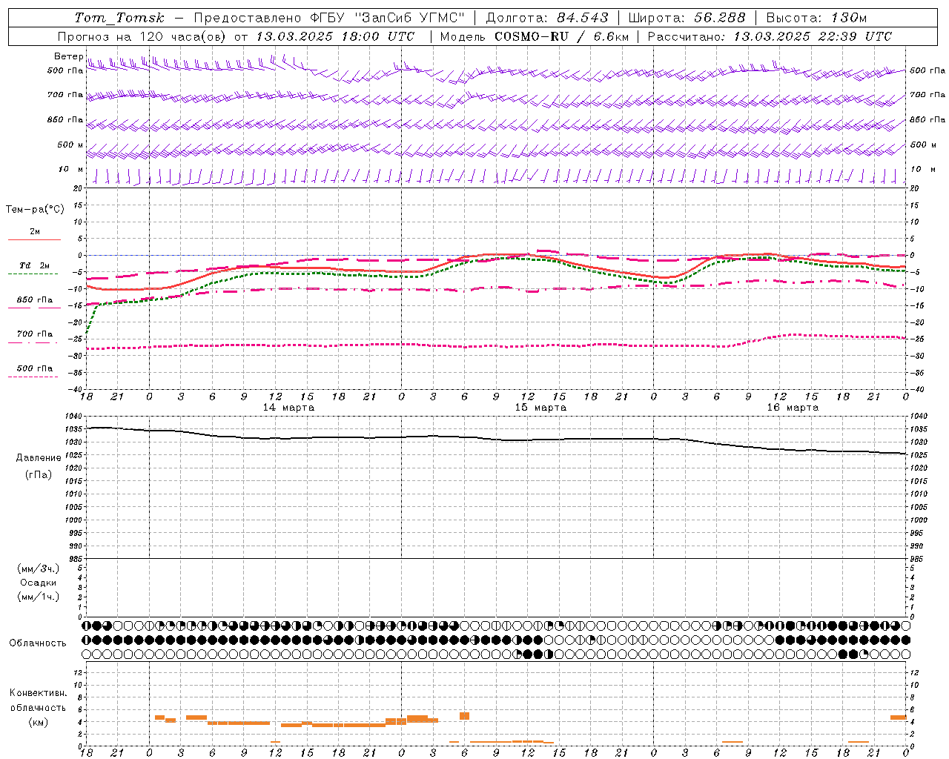Viewport: 949px width, 759px height.
Task: Click the "(гПа)" unit label under Давление
Action: pos(39,475)
